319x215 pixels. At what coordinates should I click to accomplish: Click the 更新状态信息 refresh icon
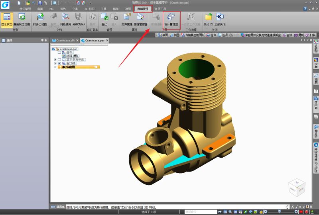[x=22, y=19]
